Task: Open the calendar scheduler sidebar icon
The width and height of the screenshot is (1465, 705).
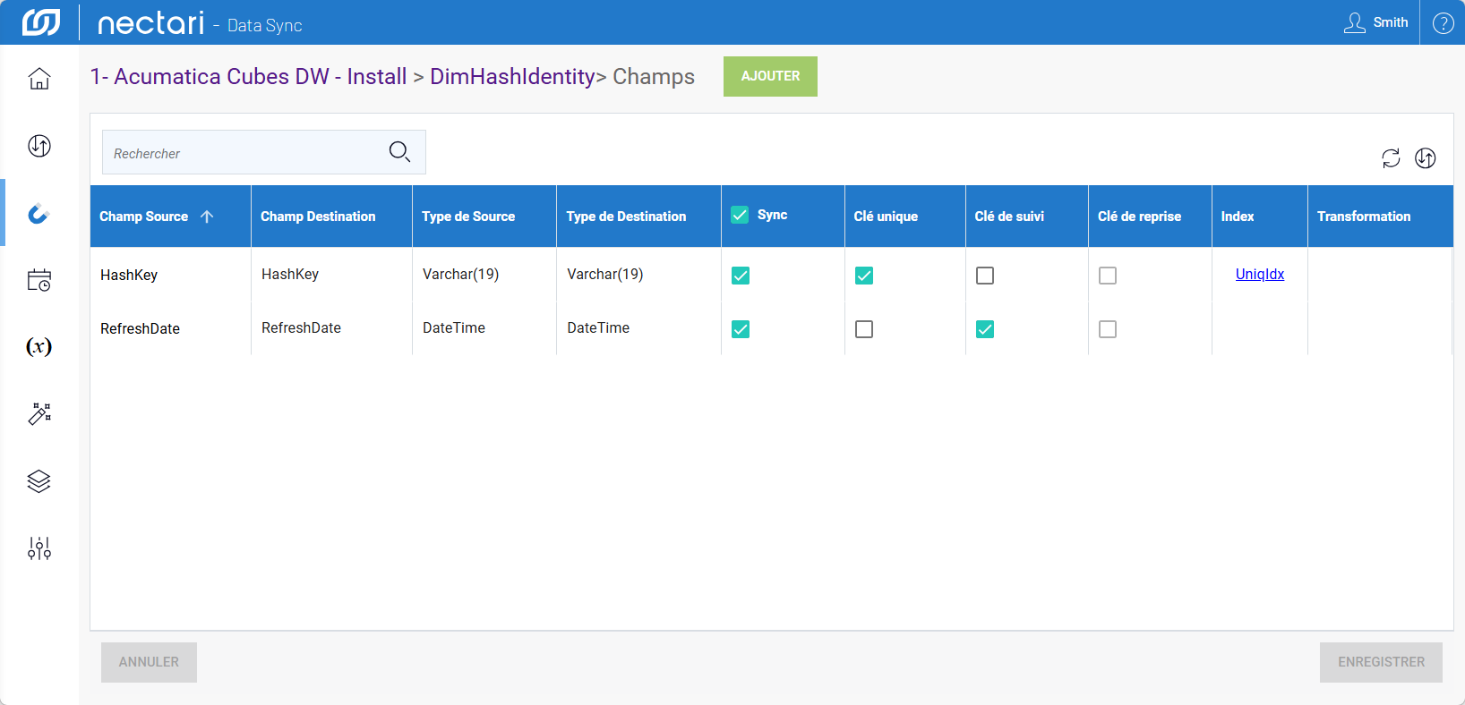Action: (x=39, y=280)
